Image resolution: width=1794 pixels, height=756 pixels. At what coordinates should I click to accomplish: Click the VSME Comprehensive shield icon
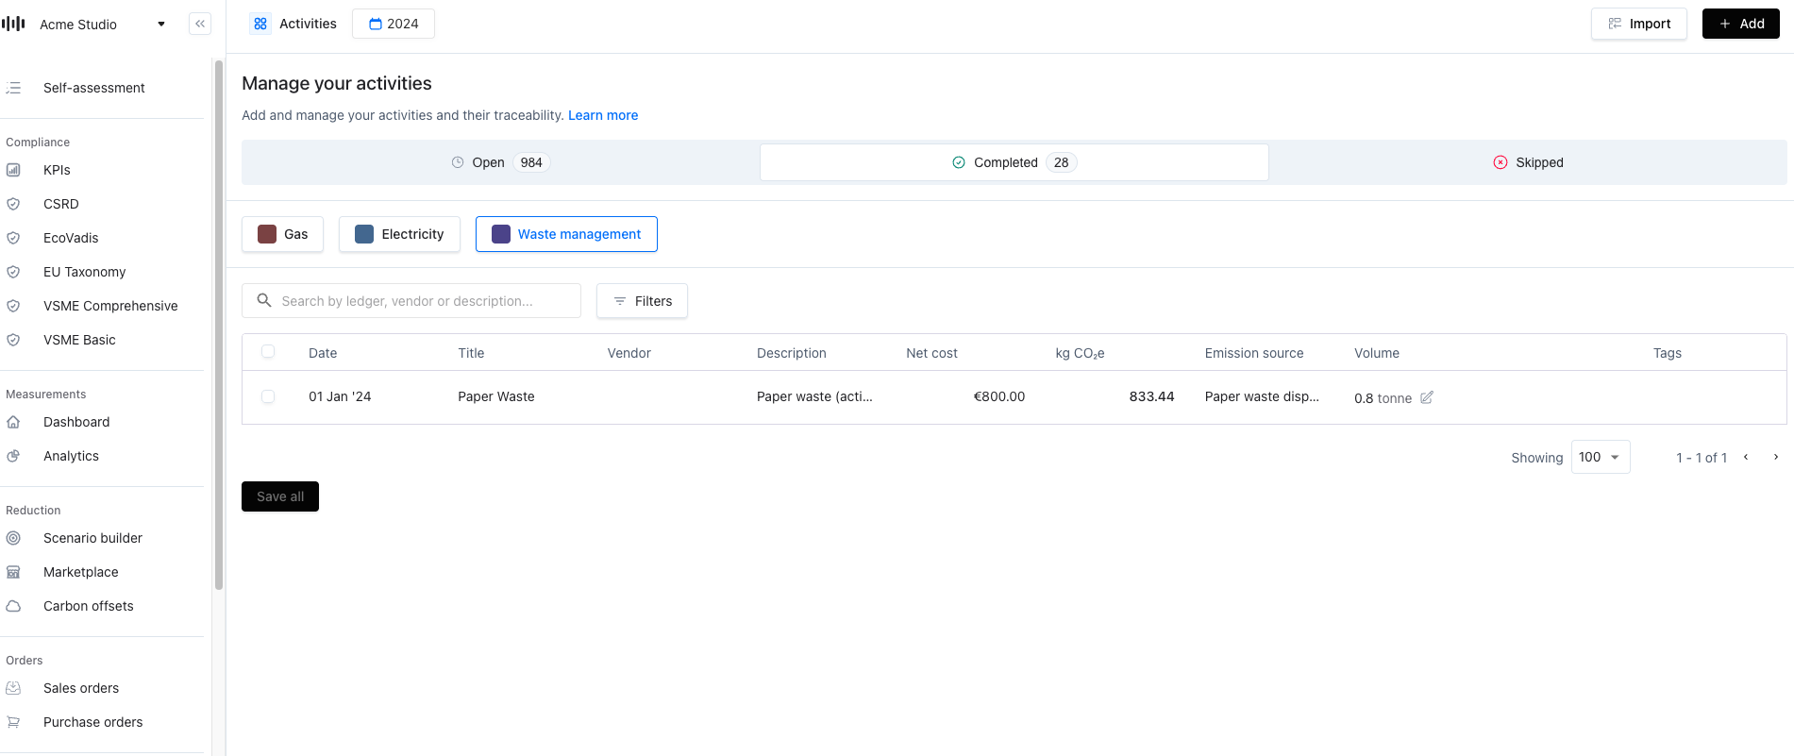(13, 306)
